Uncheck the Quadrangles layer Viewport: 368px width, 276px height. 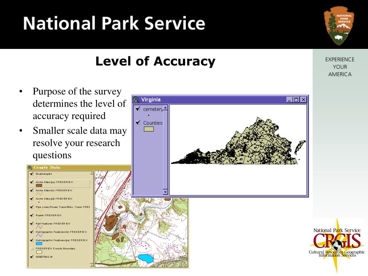tap(32, 174)
